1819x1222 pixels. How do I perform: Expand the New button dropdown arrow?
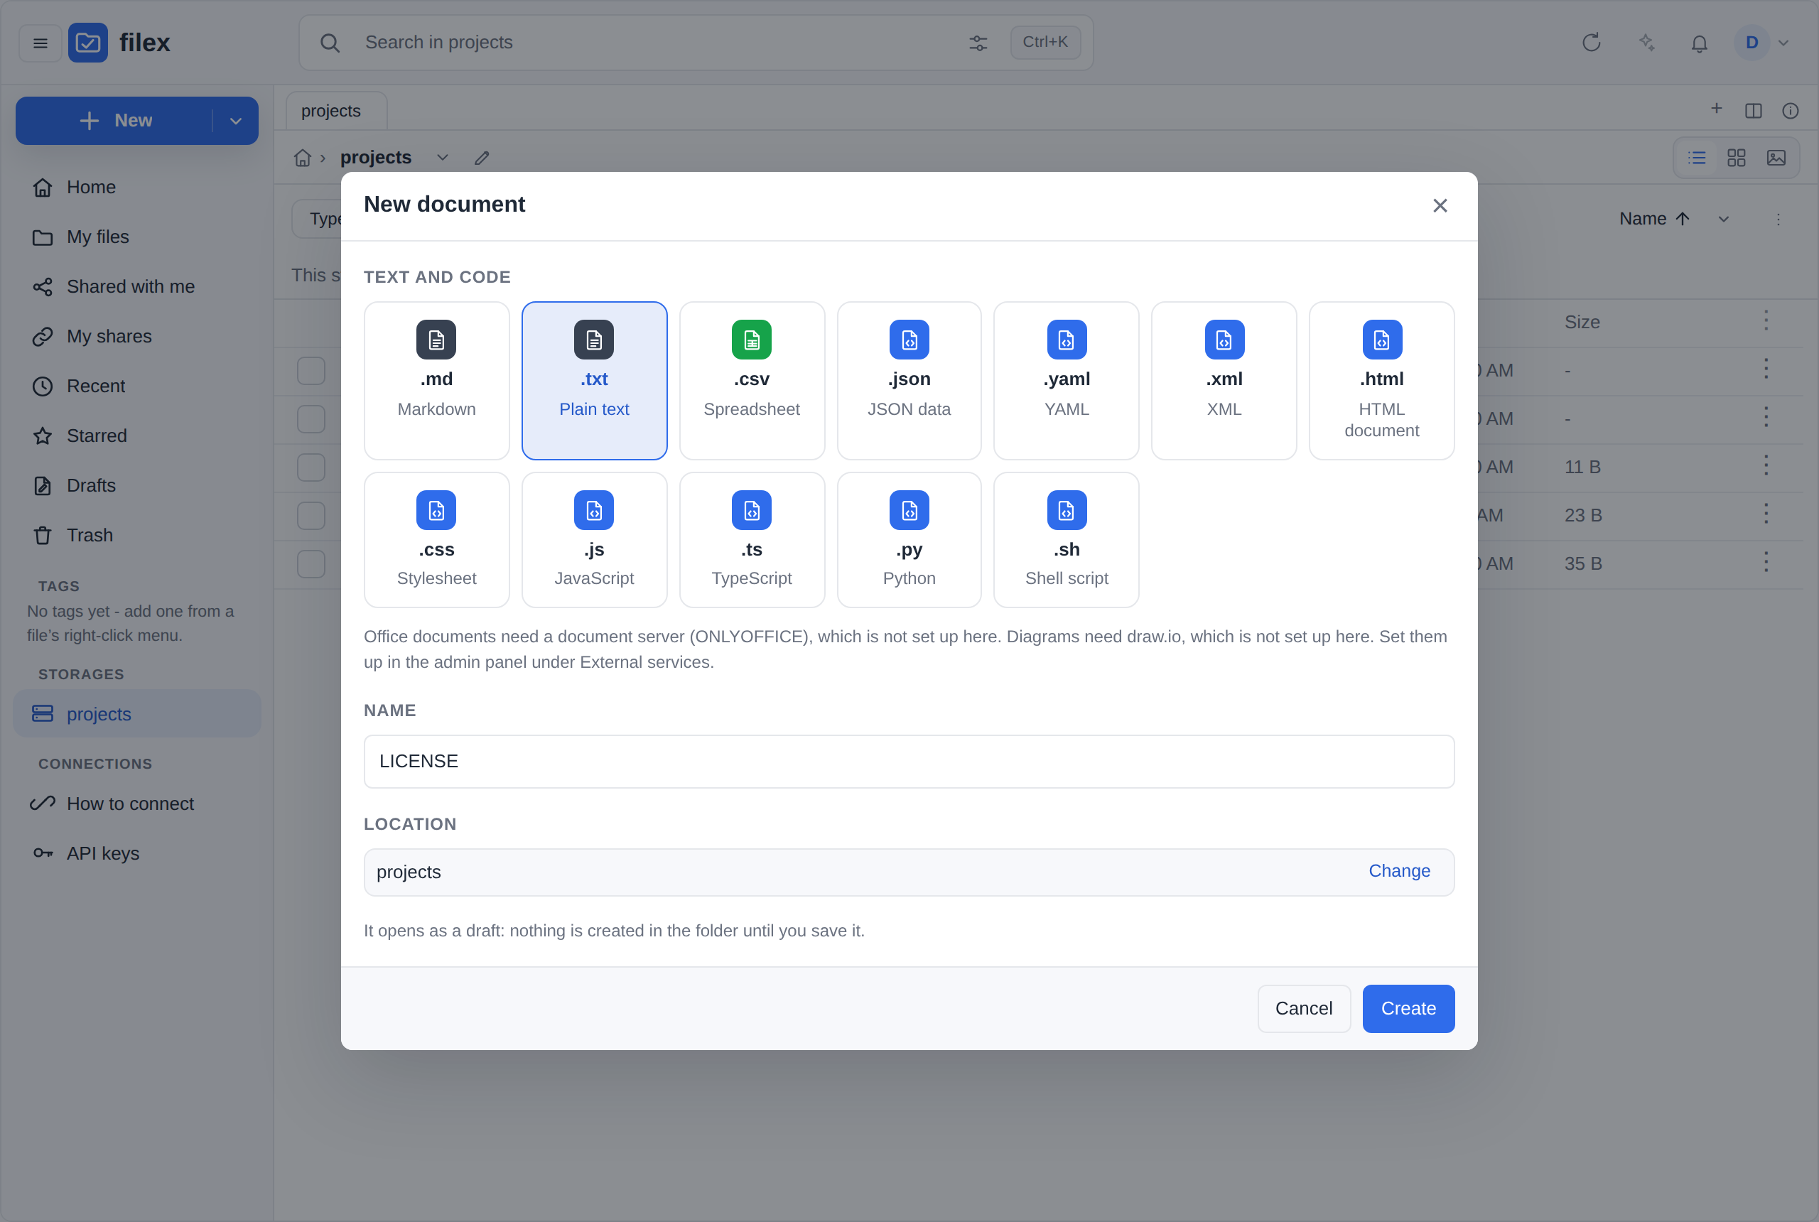coord(235,121)
